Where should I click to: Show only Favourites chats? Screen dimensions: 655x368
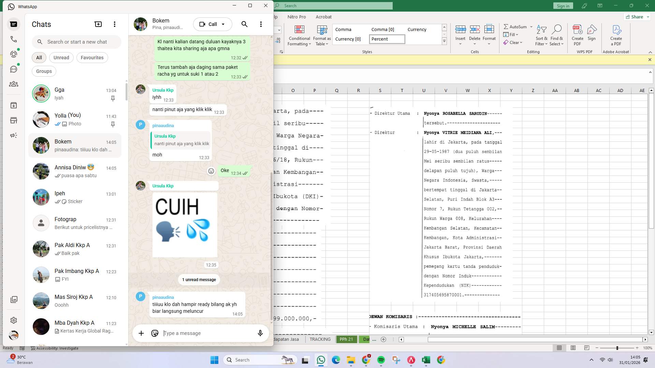92,58
